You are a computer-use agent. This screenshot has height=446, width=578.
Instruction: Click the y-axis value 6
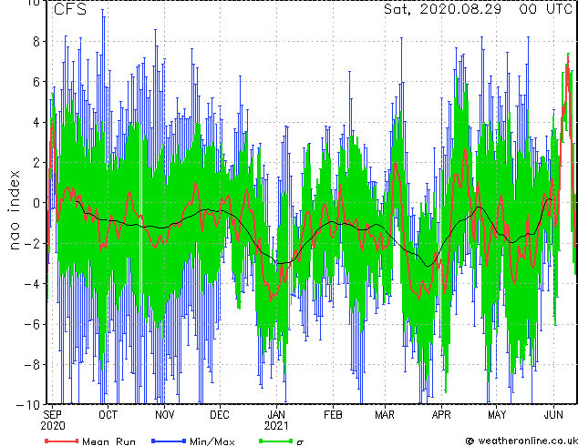(x=36, y=82)
